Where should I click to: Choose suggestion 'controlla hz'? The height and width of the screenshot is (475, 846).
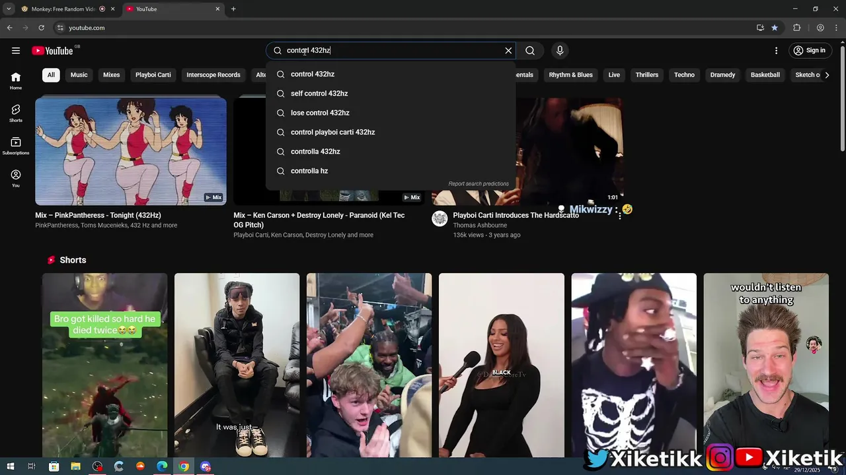click(x=391, y=171)
